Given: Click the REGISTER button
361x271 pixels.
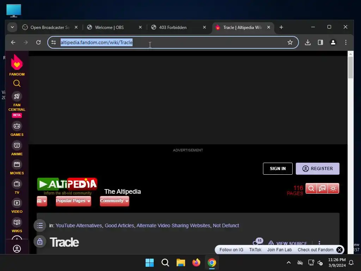Looking at the screenshot, I should coord(318,169).
